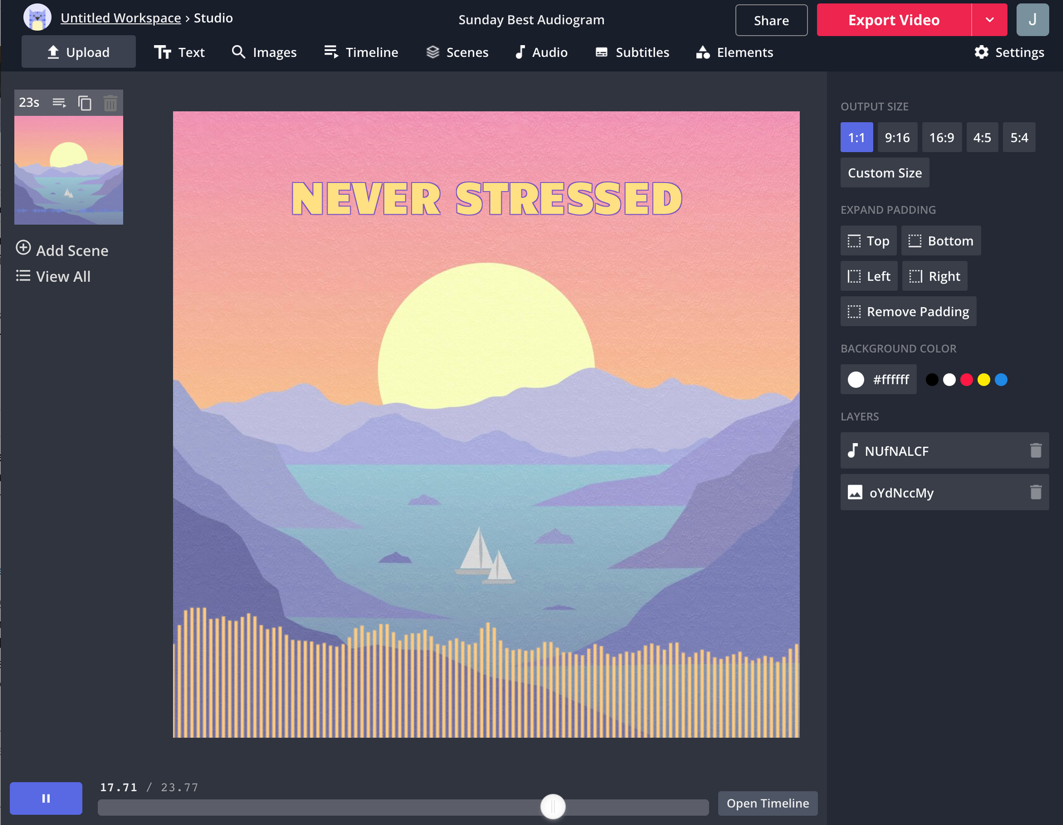Duplicate the 23s scene
The image size is (1063, 825).
(85, 103)
